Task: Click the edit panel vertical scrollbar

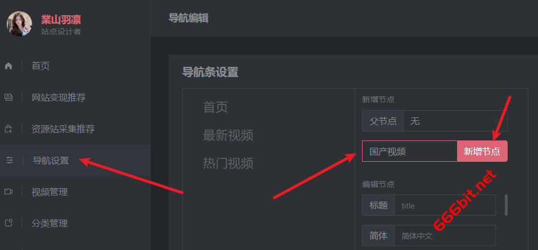Action: [x=506, y=205]
